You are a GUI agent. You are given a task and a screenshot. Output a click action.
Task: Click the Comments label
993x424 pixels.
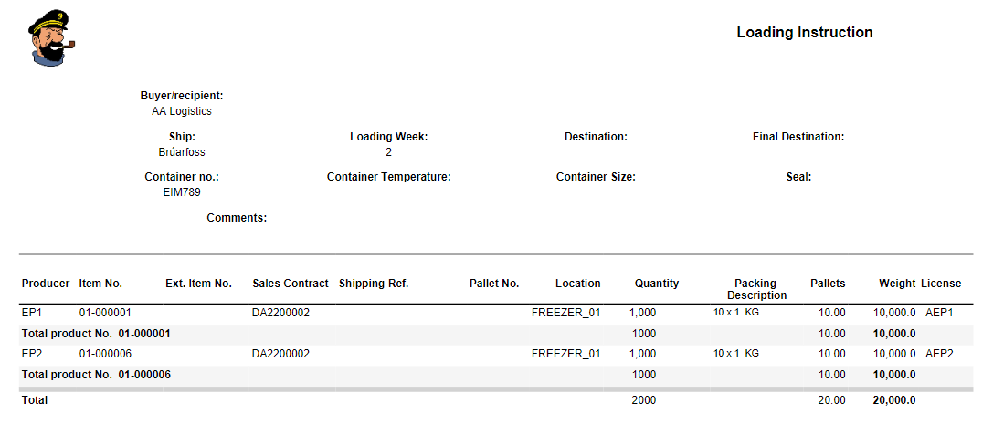(237, 218)
